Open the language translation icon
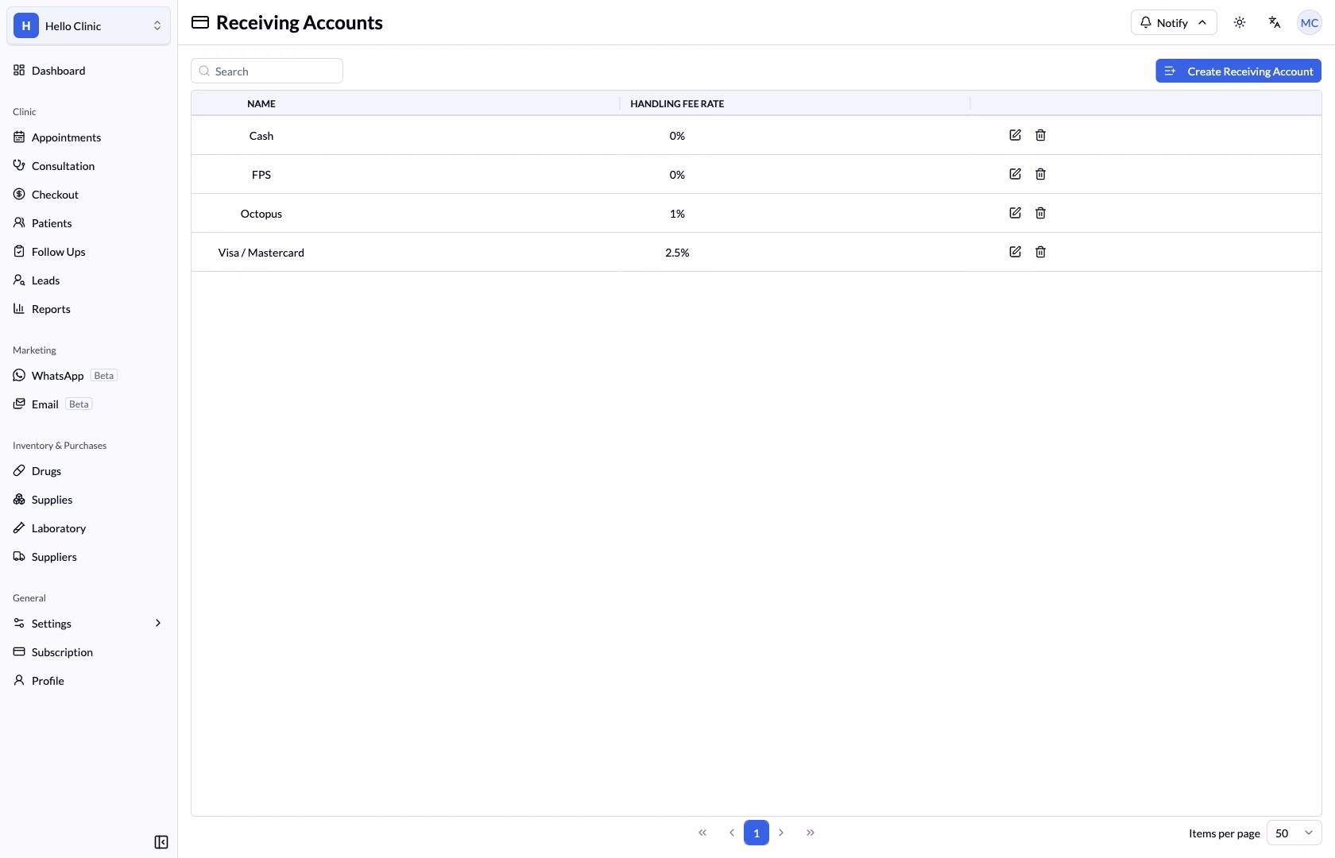The image size is (1335, 858). click(1275, 22)
